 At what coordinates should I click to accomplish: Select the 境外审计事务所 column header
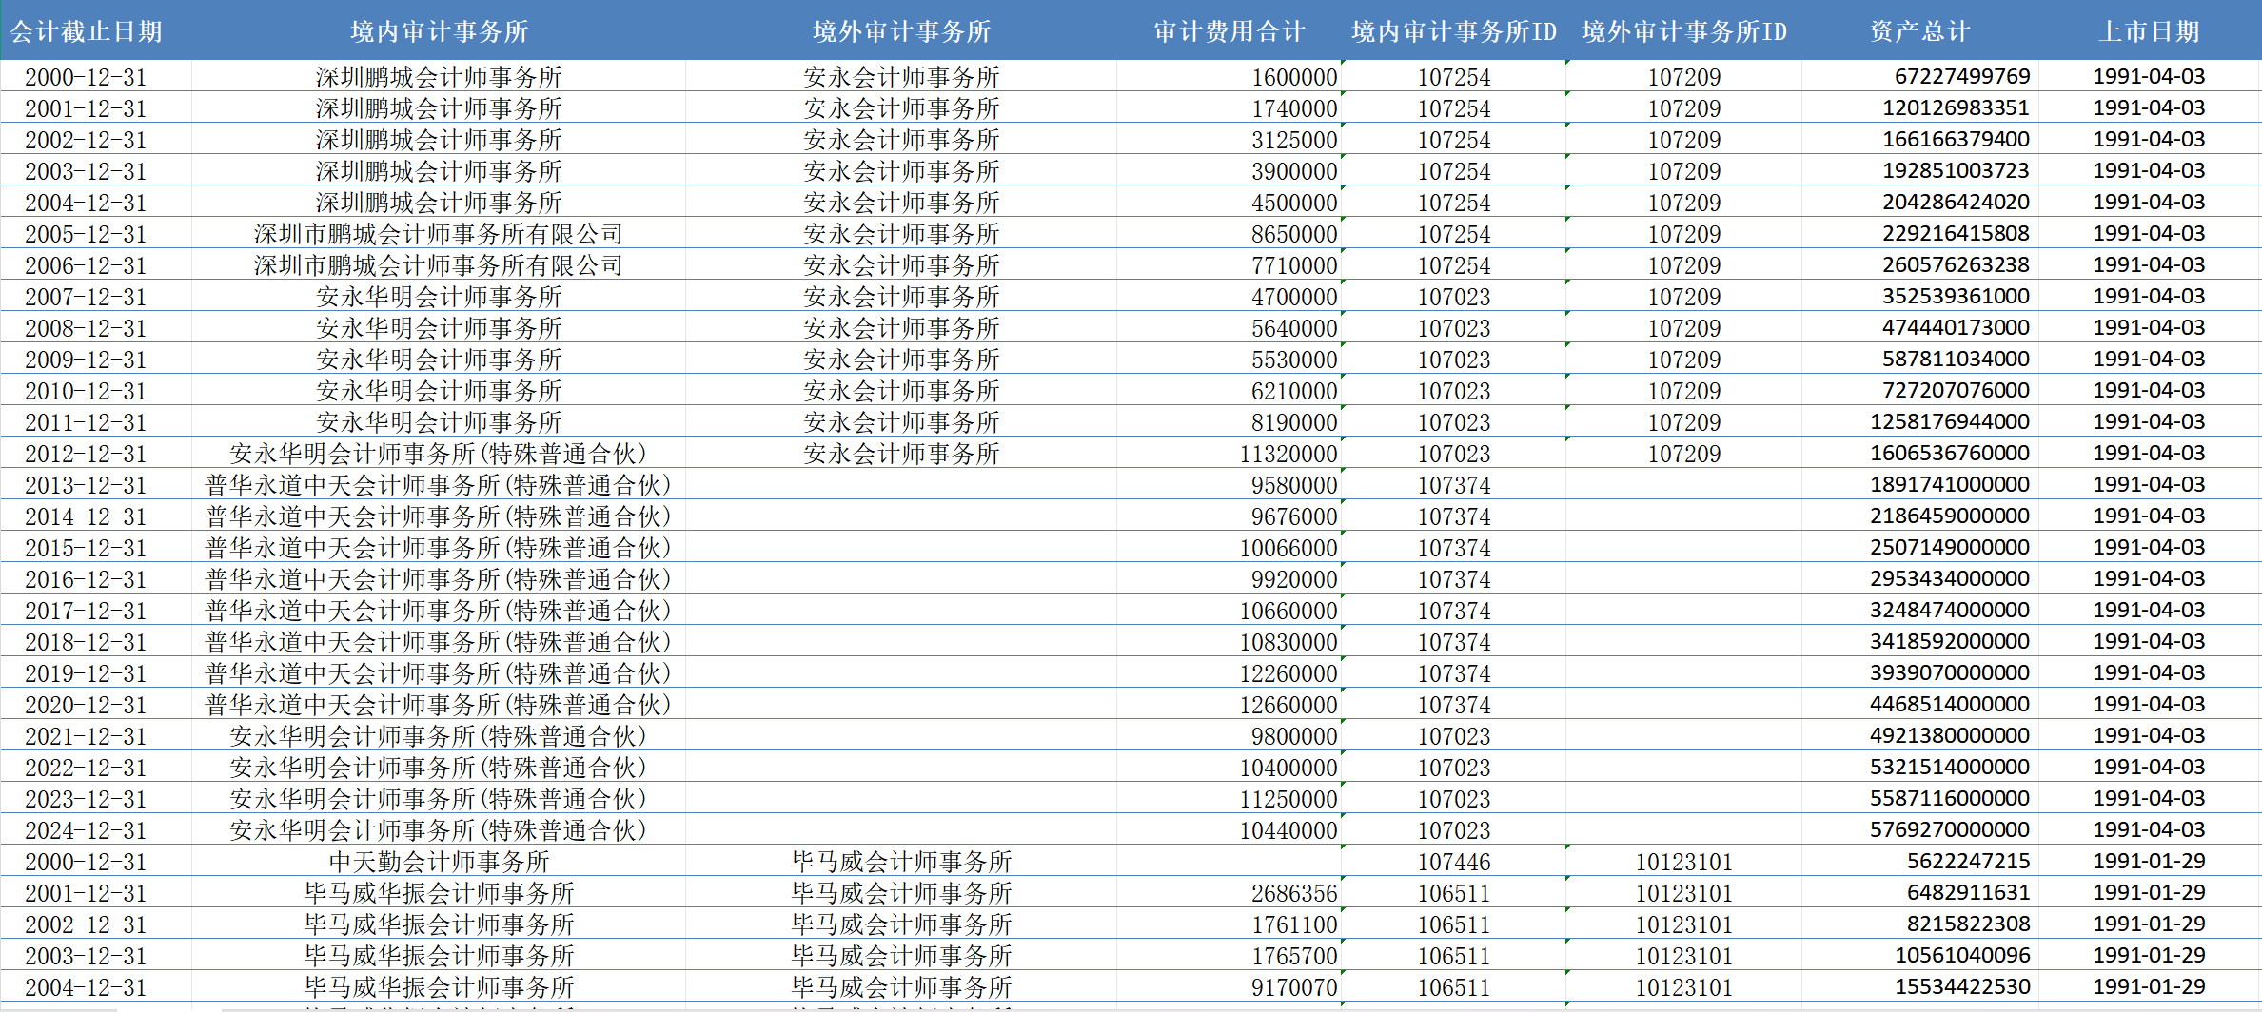point(901,31)
